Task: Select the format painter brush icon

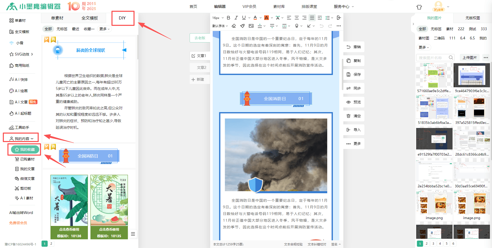Action: click(242, 26)
